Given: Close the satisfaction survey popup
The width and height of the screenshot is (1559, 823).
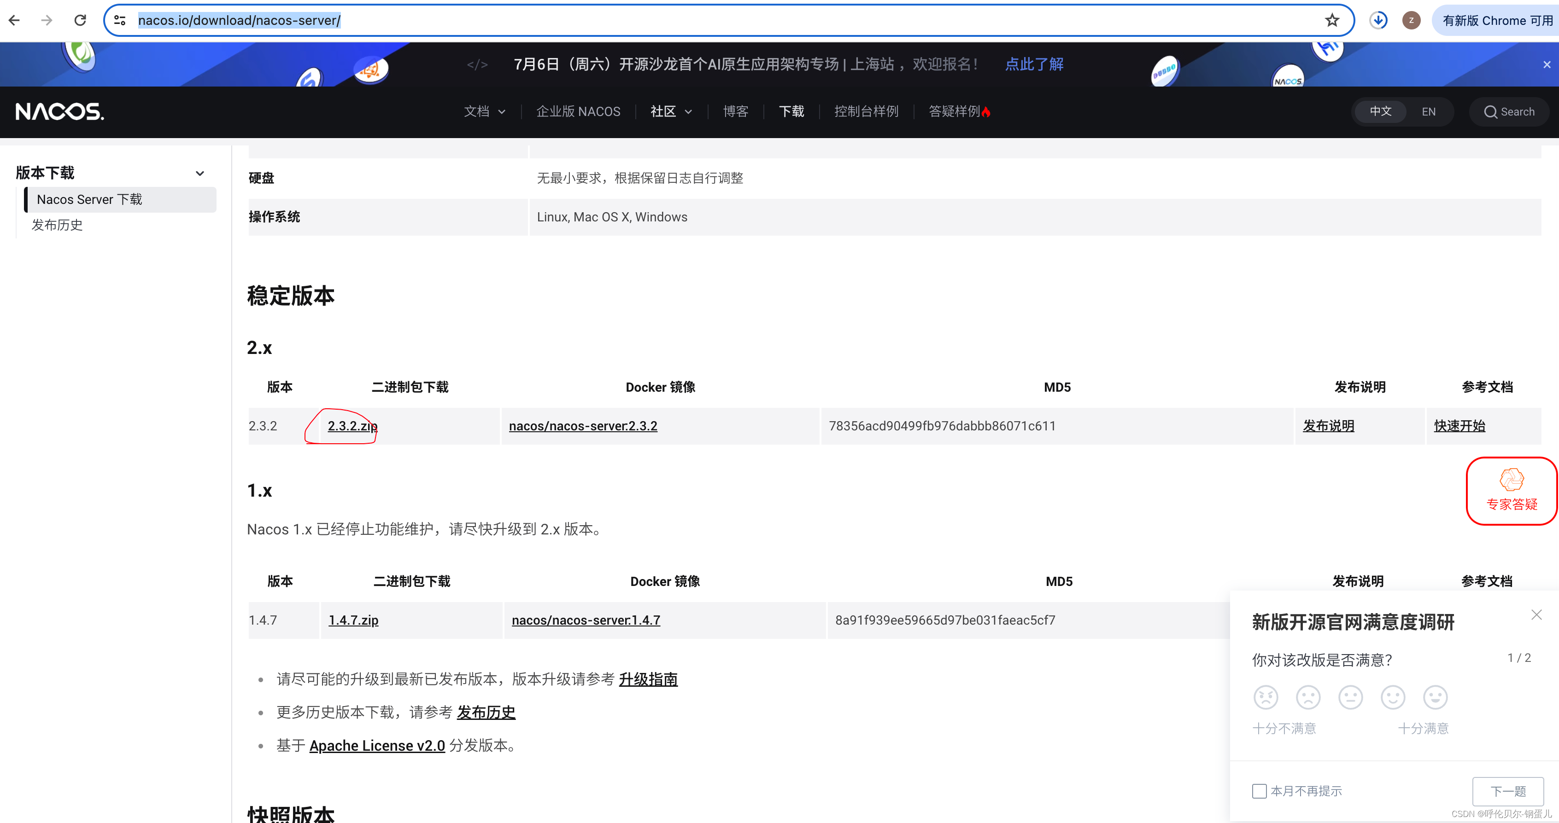Looking at the screenshot, I should coord(1536,614).
